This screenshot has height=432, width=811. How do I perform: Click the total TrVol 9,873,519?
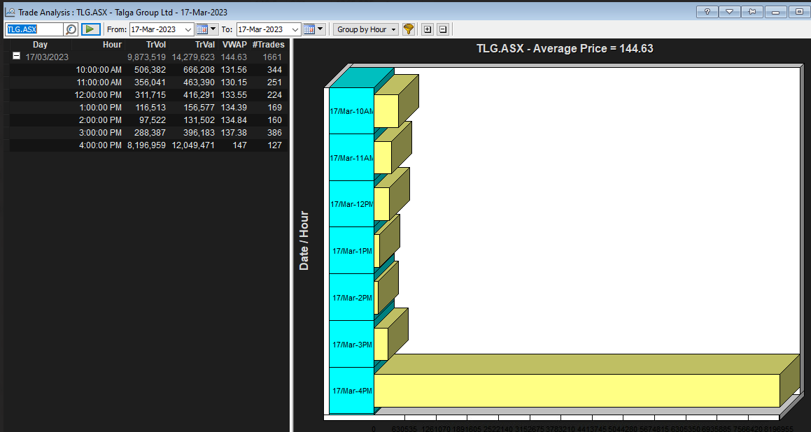[x=146, y=57]
